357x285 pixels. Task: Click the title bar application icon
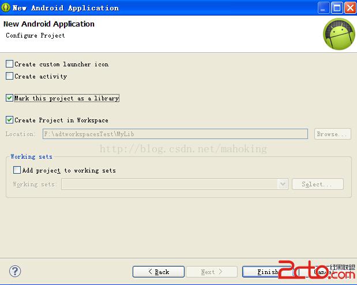coord(5,7)
